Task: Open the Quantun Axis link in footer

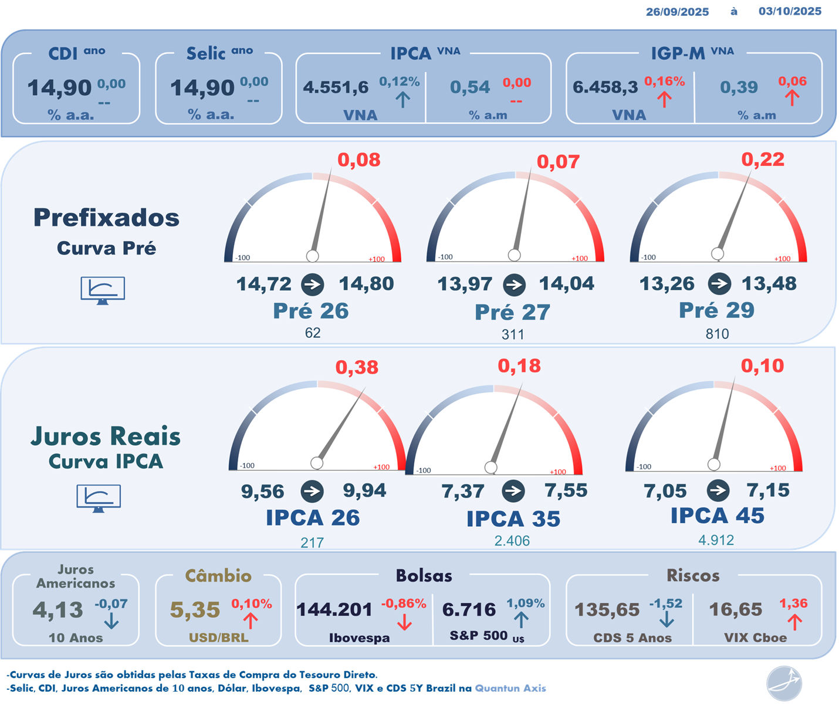Action: pos(510,688)
